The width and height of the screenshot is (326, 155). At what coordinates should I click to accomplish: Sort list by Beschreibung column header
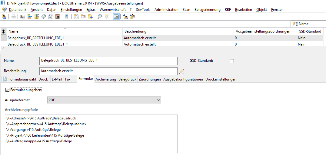click(x=178, y=31)
